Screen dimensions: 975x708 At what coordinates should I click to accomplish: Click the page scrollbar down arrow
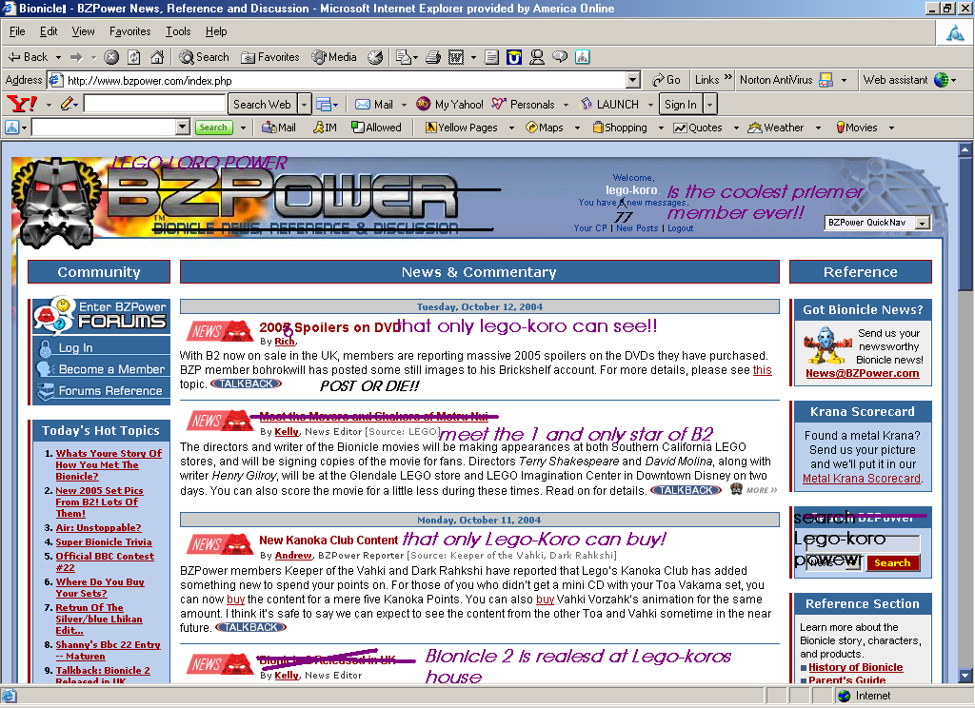[965, 675]
